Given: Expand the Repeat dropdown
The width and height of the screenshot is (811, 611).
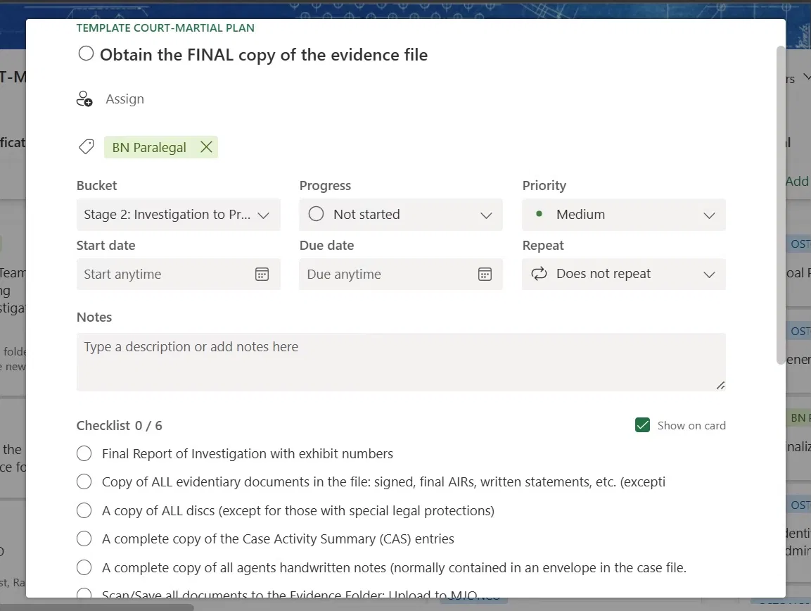Looking at the screenshot, I should 624,274.
